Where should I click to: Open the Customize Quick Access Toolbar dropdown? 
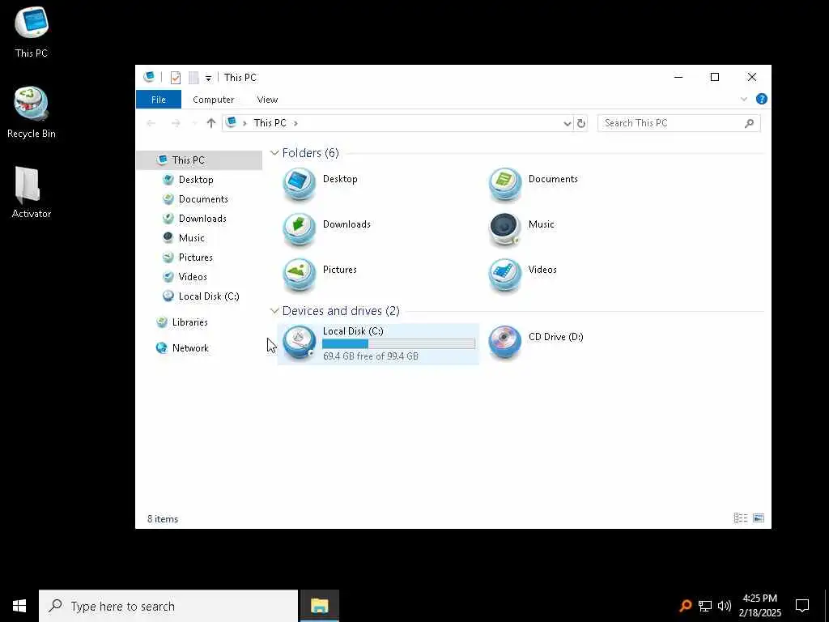208,79
